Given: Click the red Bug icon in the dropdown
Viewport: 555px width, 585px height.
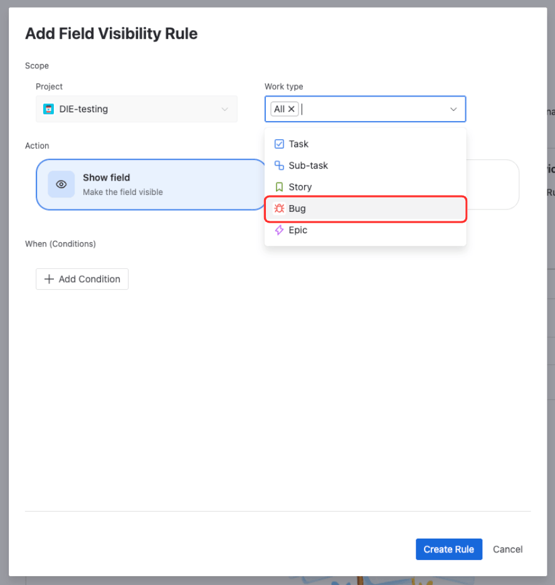Looking at the screenshot, I should point(279,208).
